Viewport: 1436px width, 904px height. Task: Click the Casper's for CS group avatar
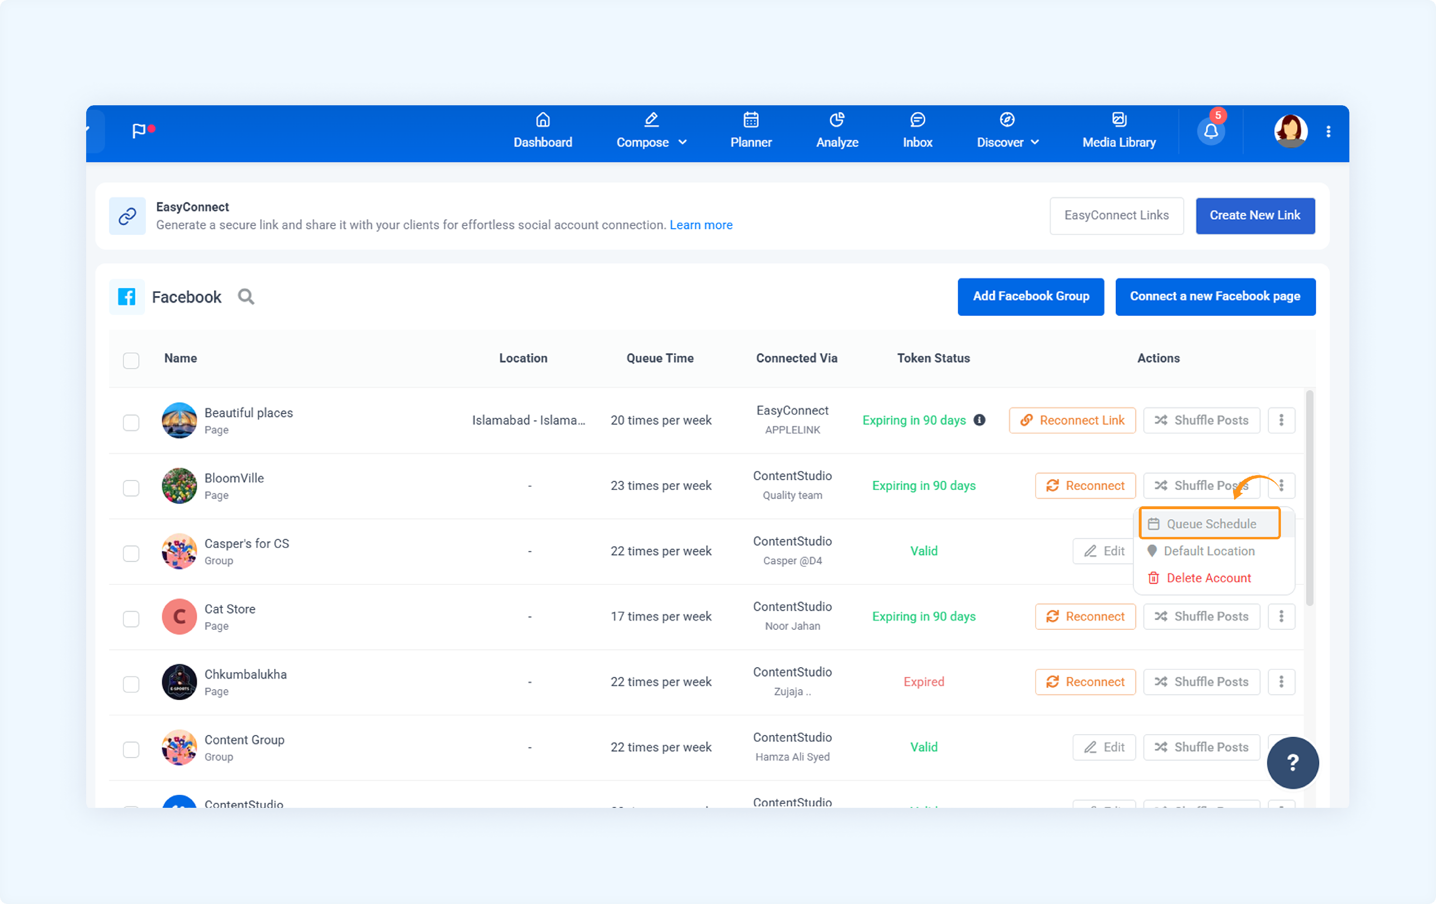pos(179,551)
